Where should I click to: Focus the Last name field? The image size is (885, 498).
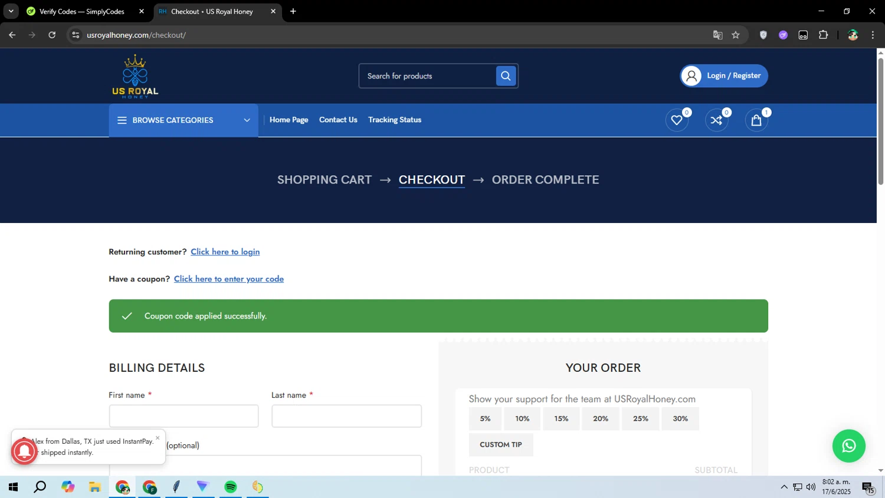pyautogui.click(x=346, y=416)
